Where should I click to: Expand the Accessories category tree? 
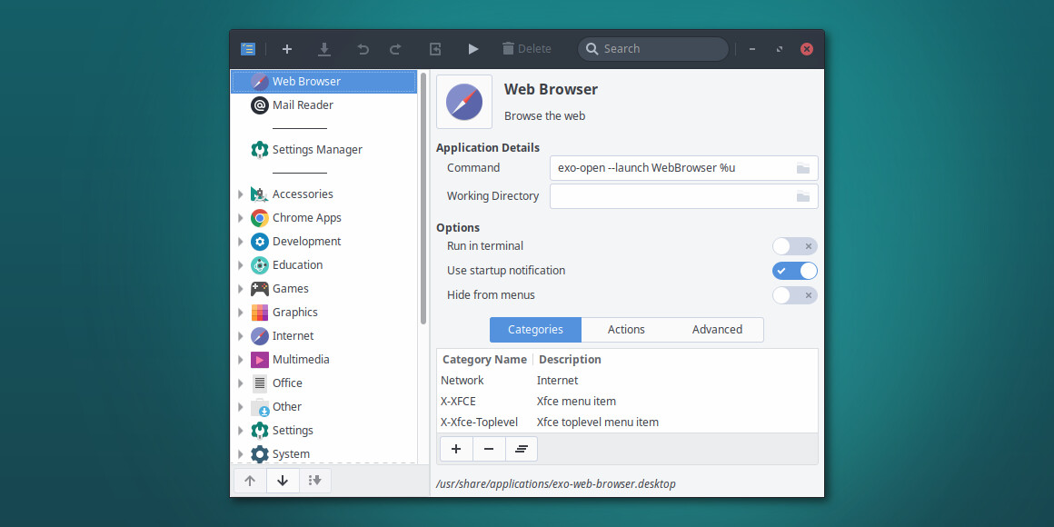(241, 194)
